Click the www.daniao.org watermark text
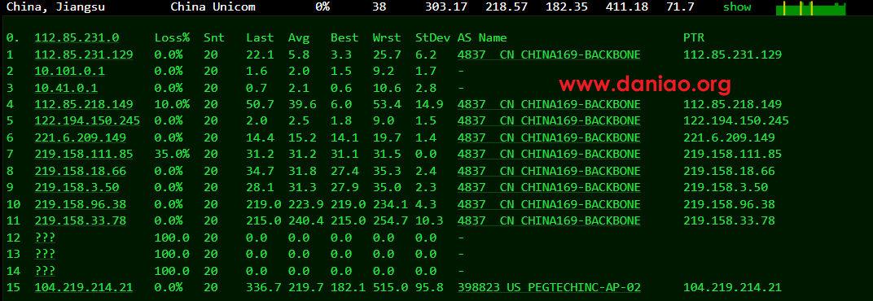Screen dimensions: 873x301 [645, 84]
